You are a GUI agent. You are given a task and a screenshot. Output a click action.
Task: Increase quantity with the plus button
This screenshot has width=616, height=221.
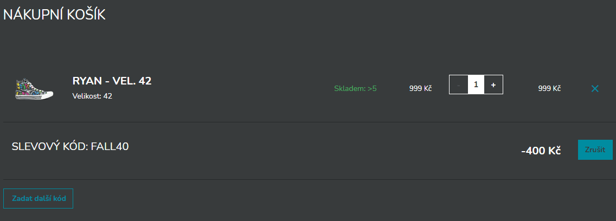point(493,84)
